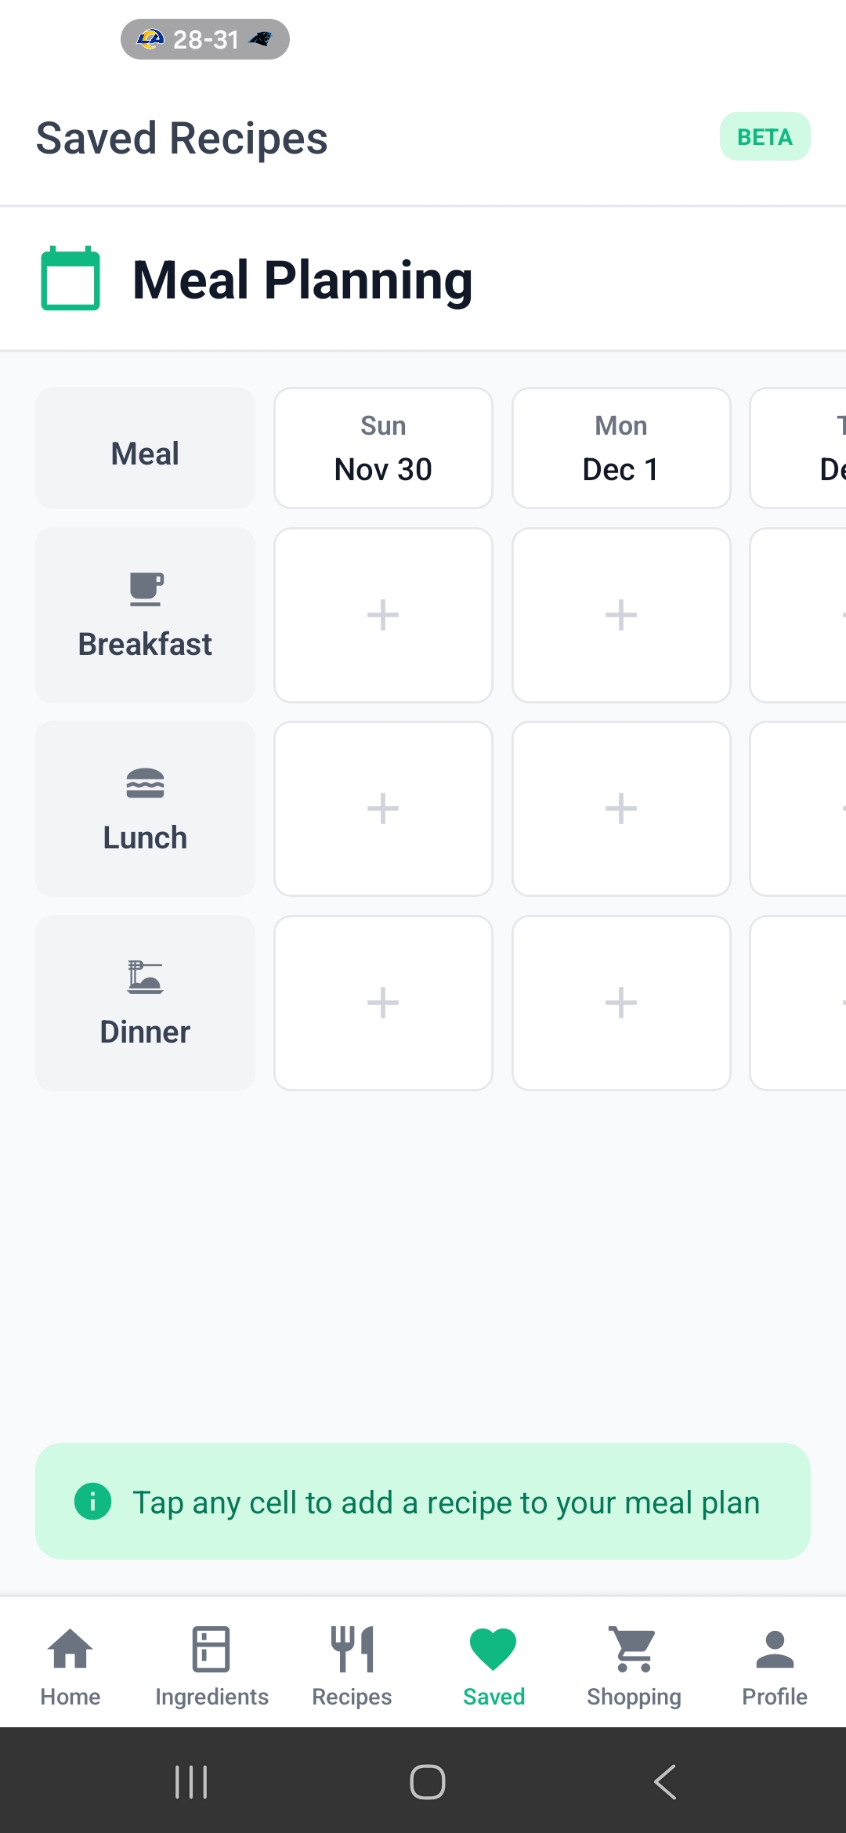The height and width of the screenshot is (1833, 846).
Task: Add breakfast recipe for Sun Nov 30
Action: coord(383,615)
